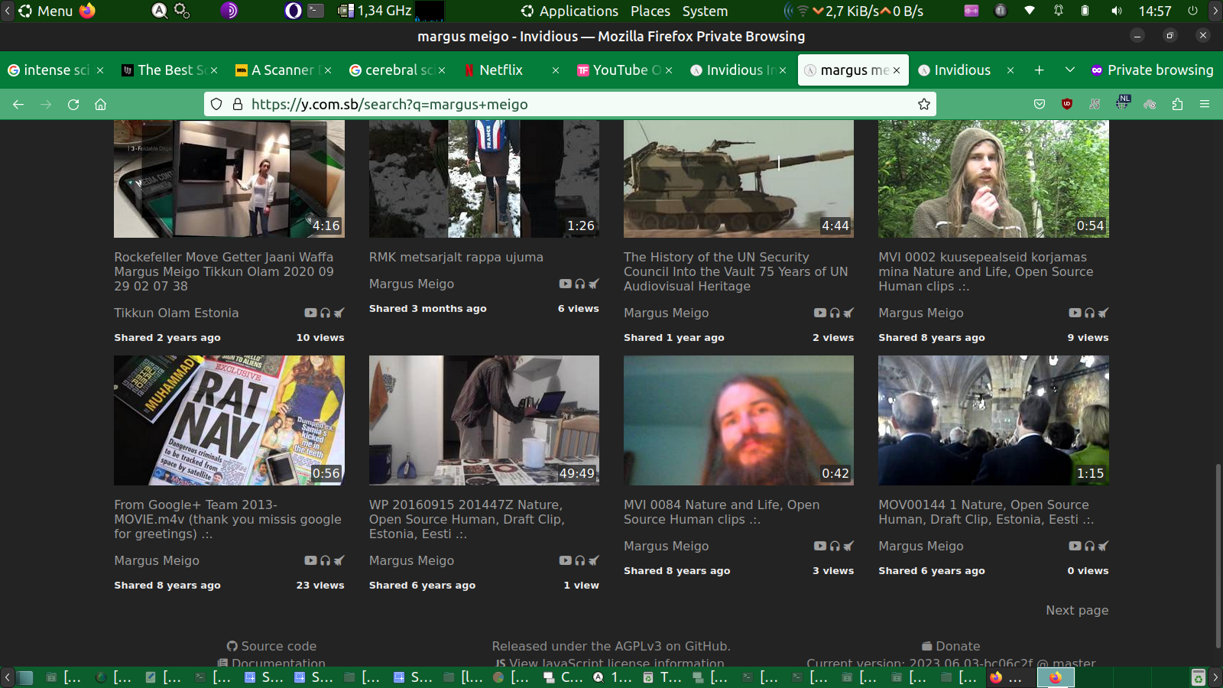The height and width of the screenshot is (688, 1223).
Task: Open the Firefox hamburger application menu
Action: (1205, 104)
